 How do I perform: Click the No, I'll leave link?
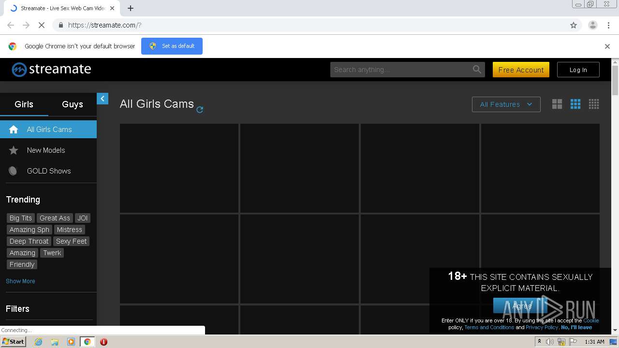pos(576,327)
